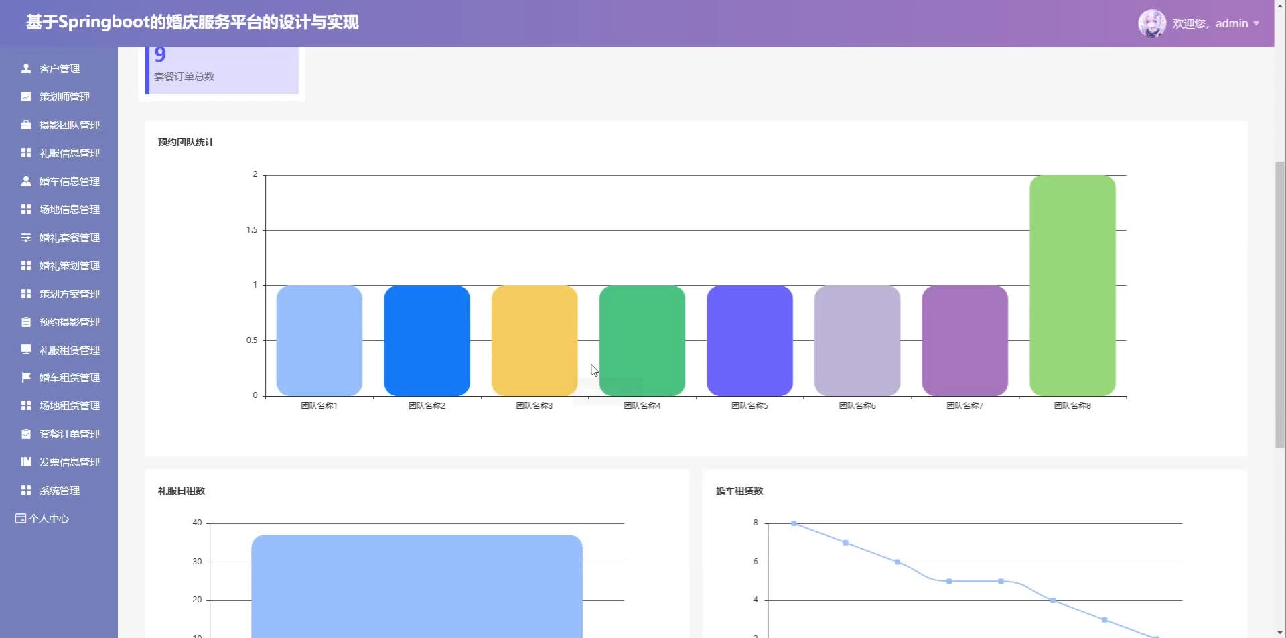The image size is (1286, 638).
Task: Click the 婚礼套餐管理 sliders icon
Action: [26, 237]
